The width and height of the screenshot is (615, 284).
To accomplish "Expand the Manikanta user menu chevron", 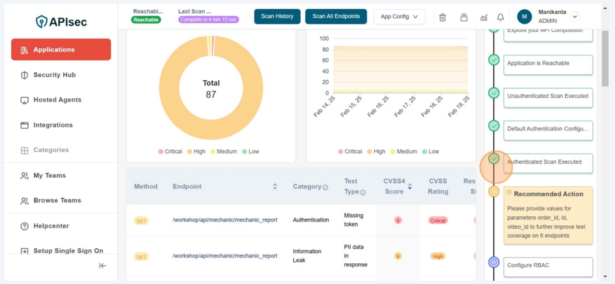I will click(x=575, y=17).
